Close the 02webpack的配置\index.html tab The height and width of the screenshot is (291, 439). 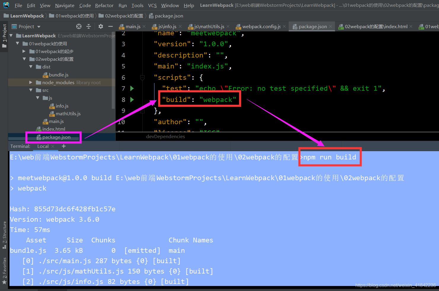click(x=411, y=26)
